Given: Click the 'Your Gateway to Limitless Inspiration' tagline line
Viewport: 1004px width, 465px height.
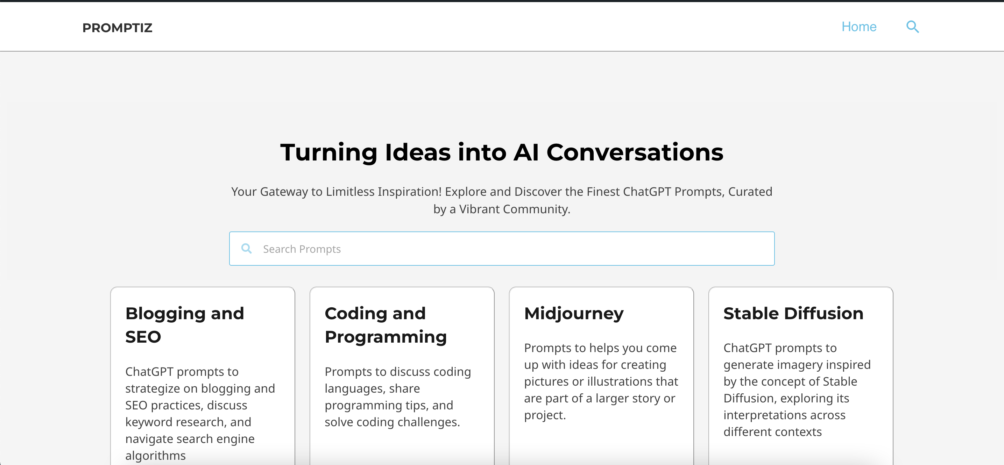Looking at the screenshot, I should [x=502, y=192].
